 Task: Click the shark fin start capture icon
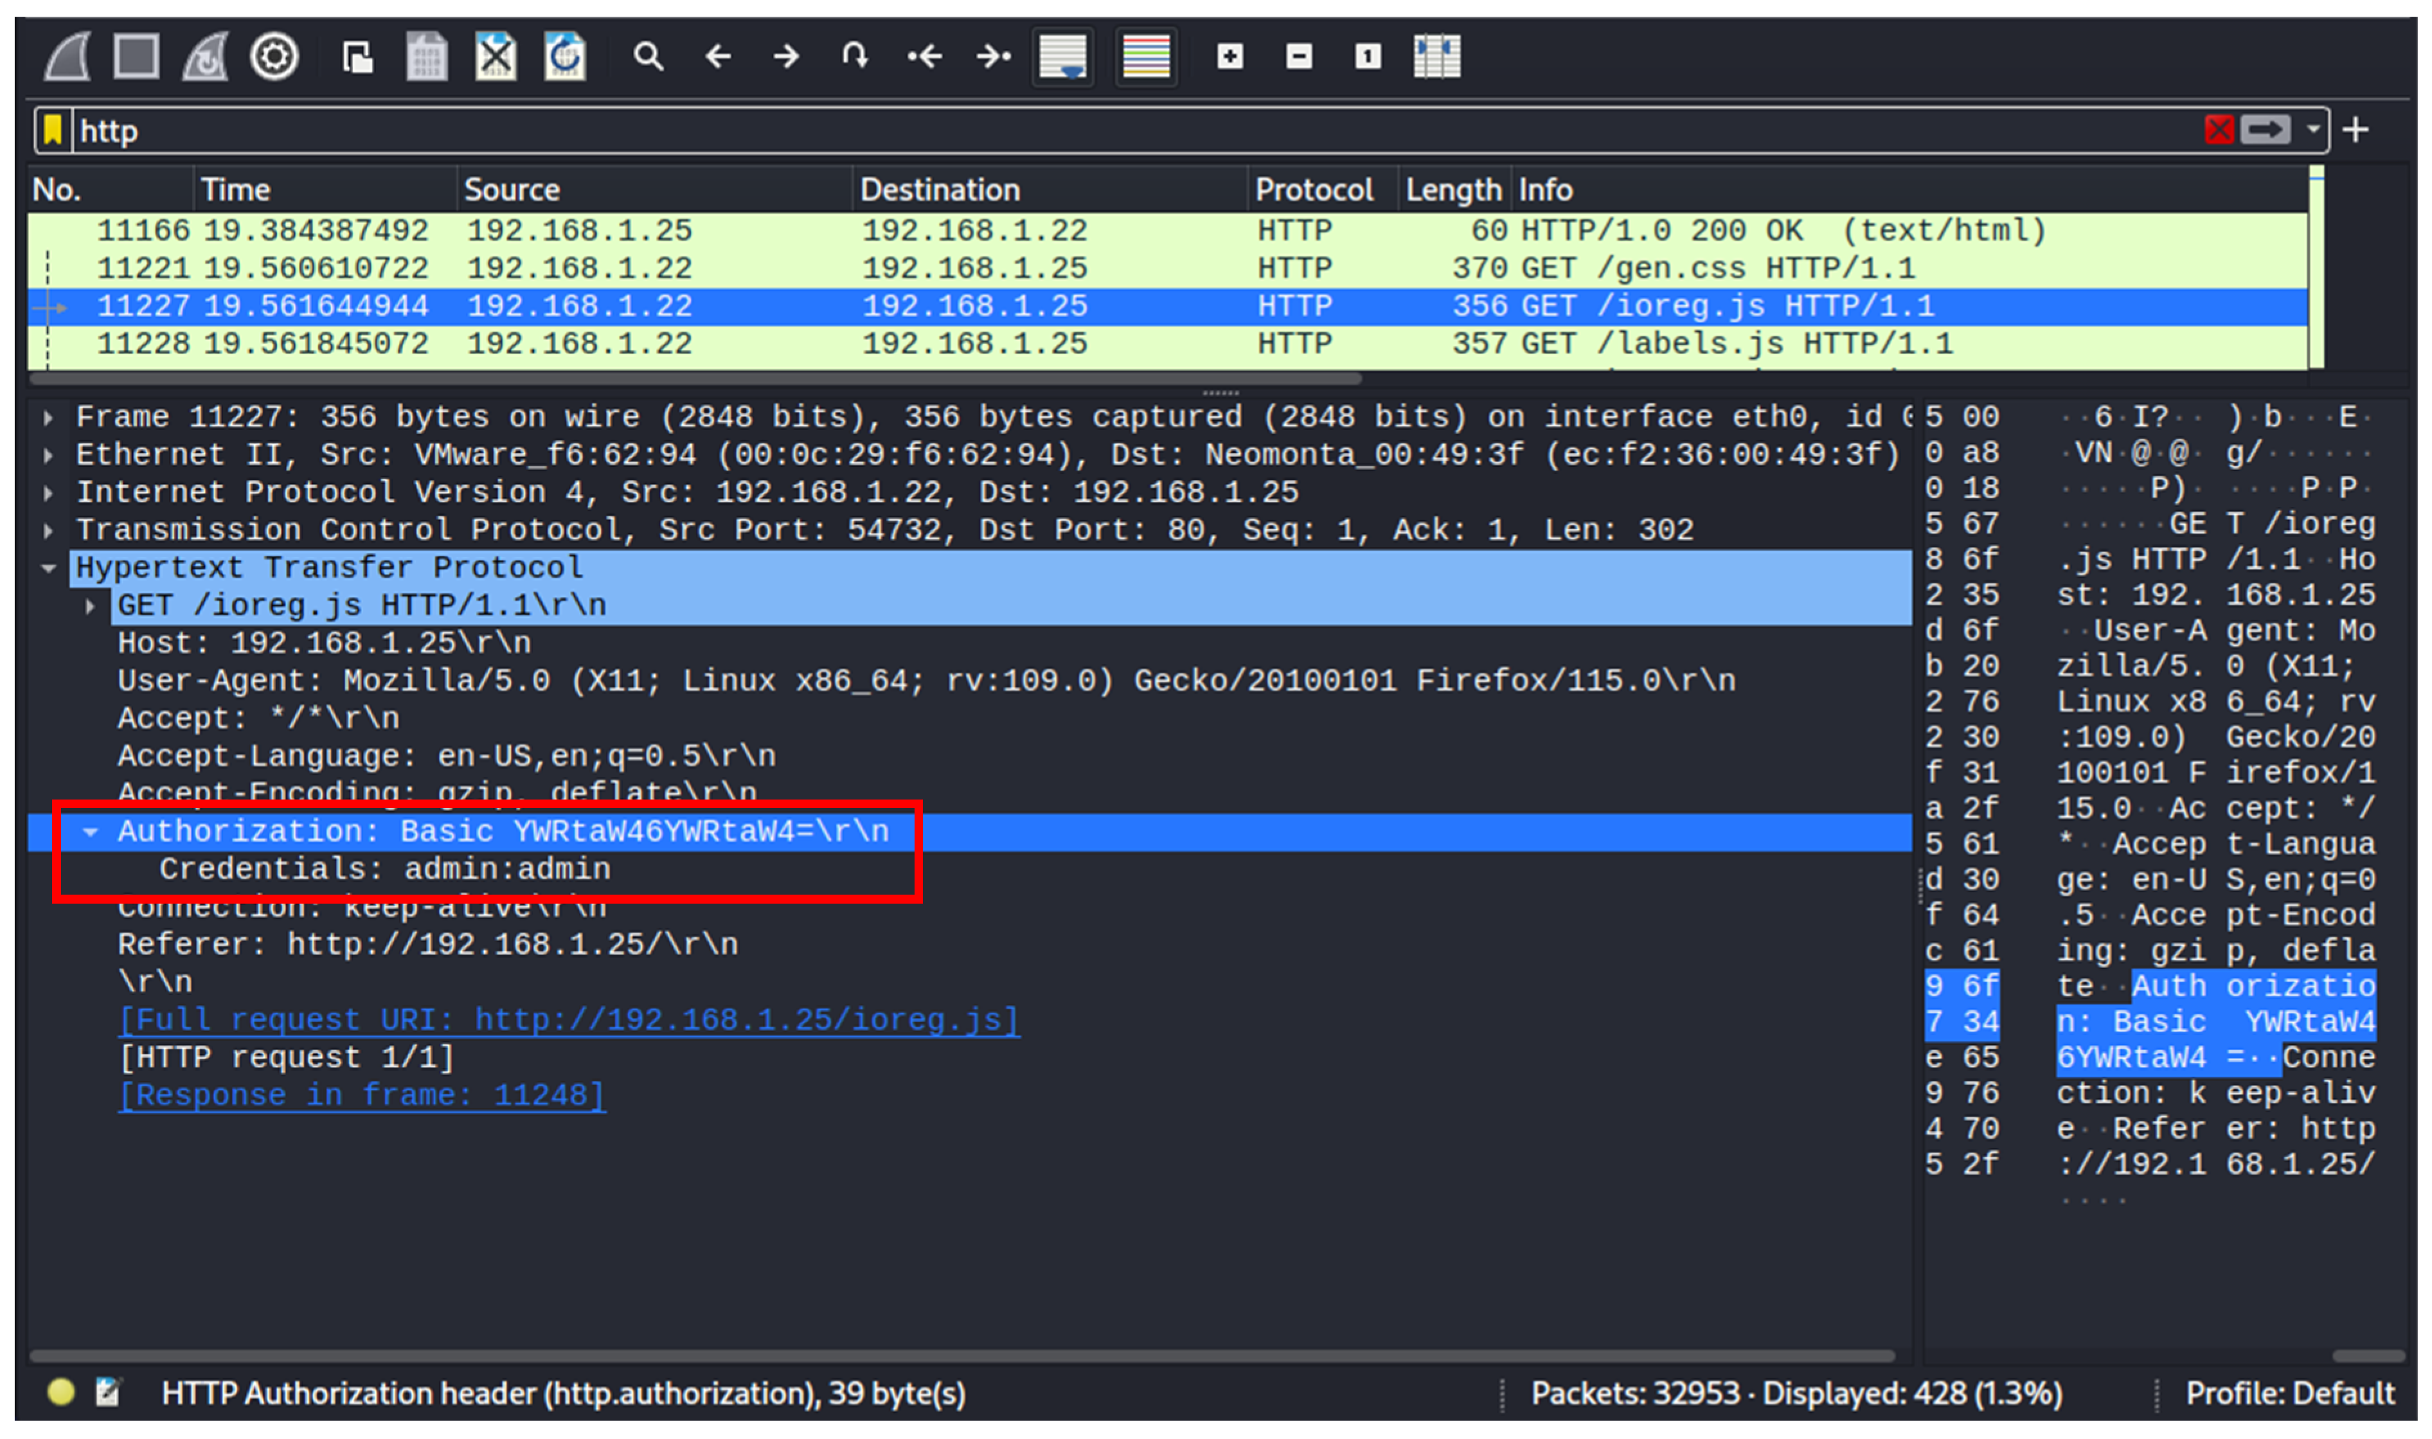[x=66, y=57]
